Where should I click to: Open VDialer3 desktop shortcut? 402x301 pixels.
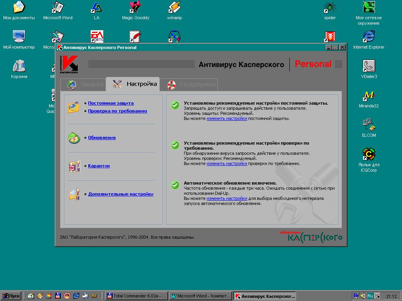click(x=369, y=69)
